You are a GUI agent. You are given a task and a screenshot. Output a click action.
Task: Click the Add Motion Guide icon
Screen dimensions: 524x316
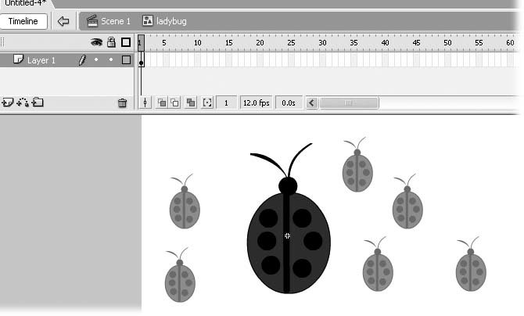(x=23, y=102)
